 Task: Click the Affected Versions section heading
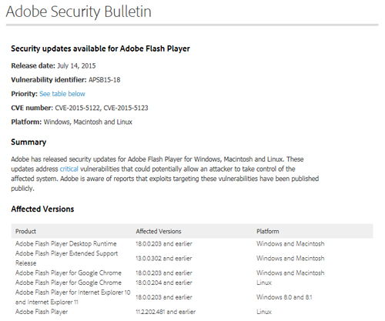pyautogui.click(x=42, y=209)
